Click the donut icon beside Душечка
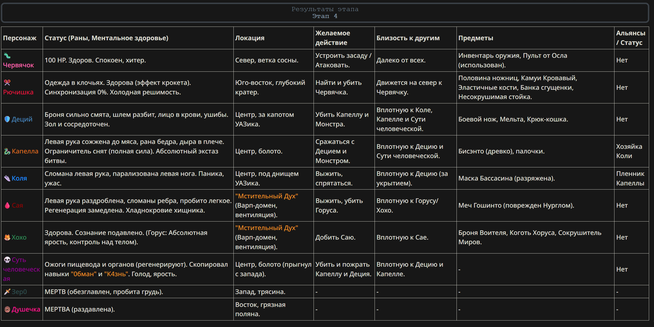This screenshot has height=327, width=654. 7,309
